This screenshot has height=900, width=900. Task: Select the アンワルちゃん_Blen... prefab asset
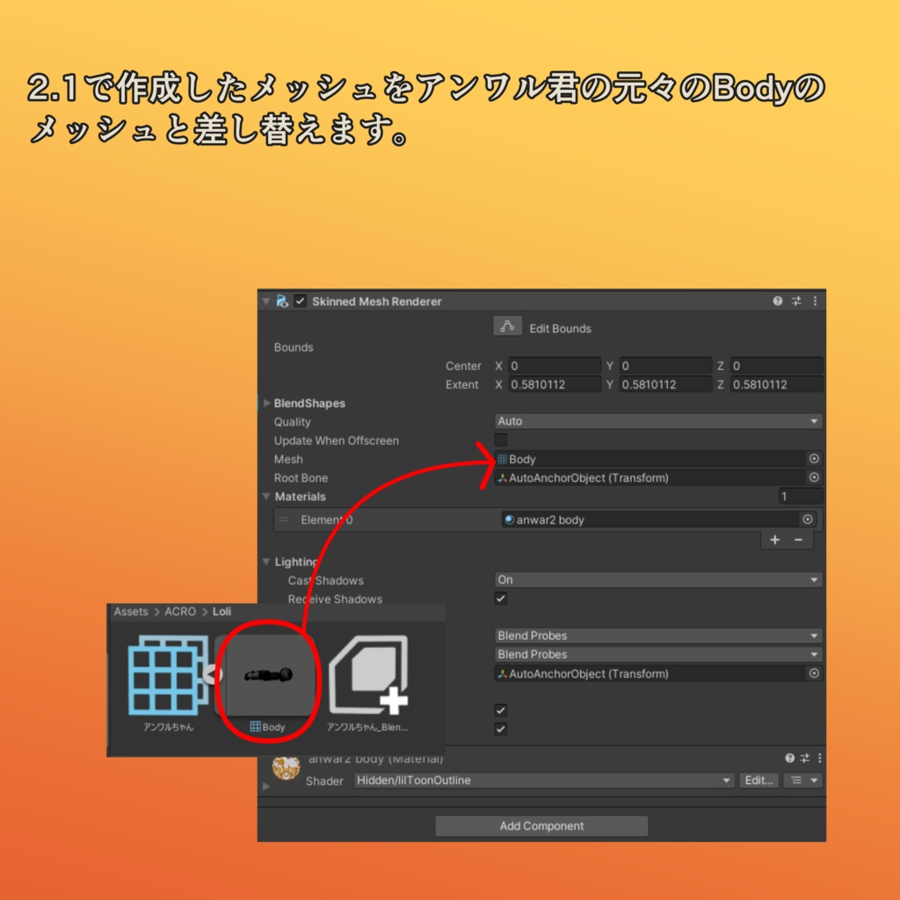tap(368, 675)
